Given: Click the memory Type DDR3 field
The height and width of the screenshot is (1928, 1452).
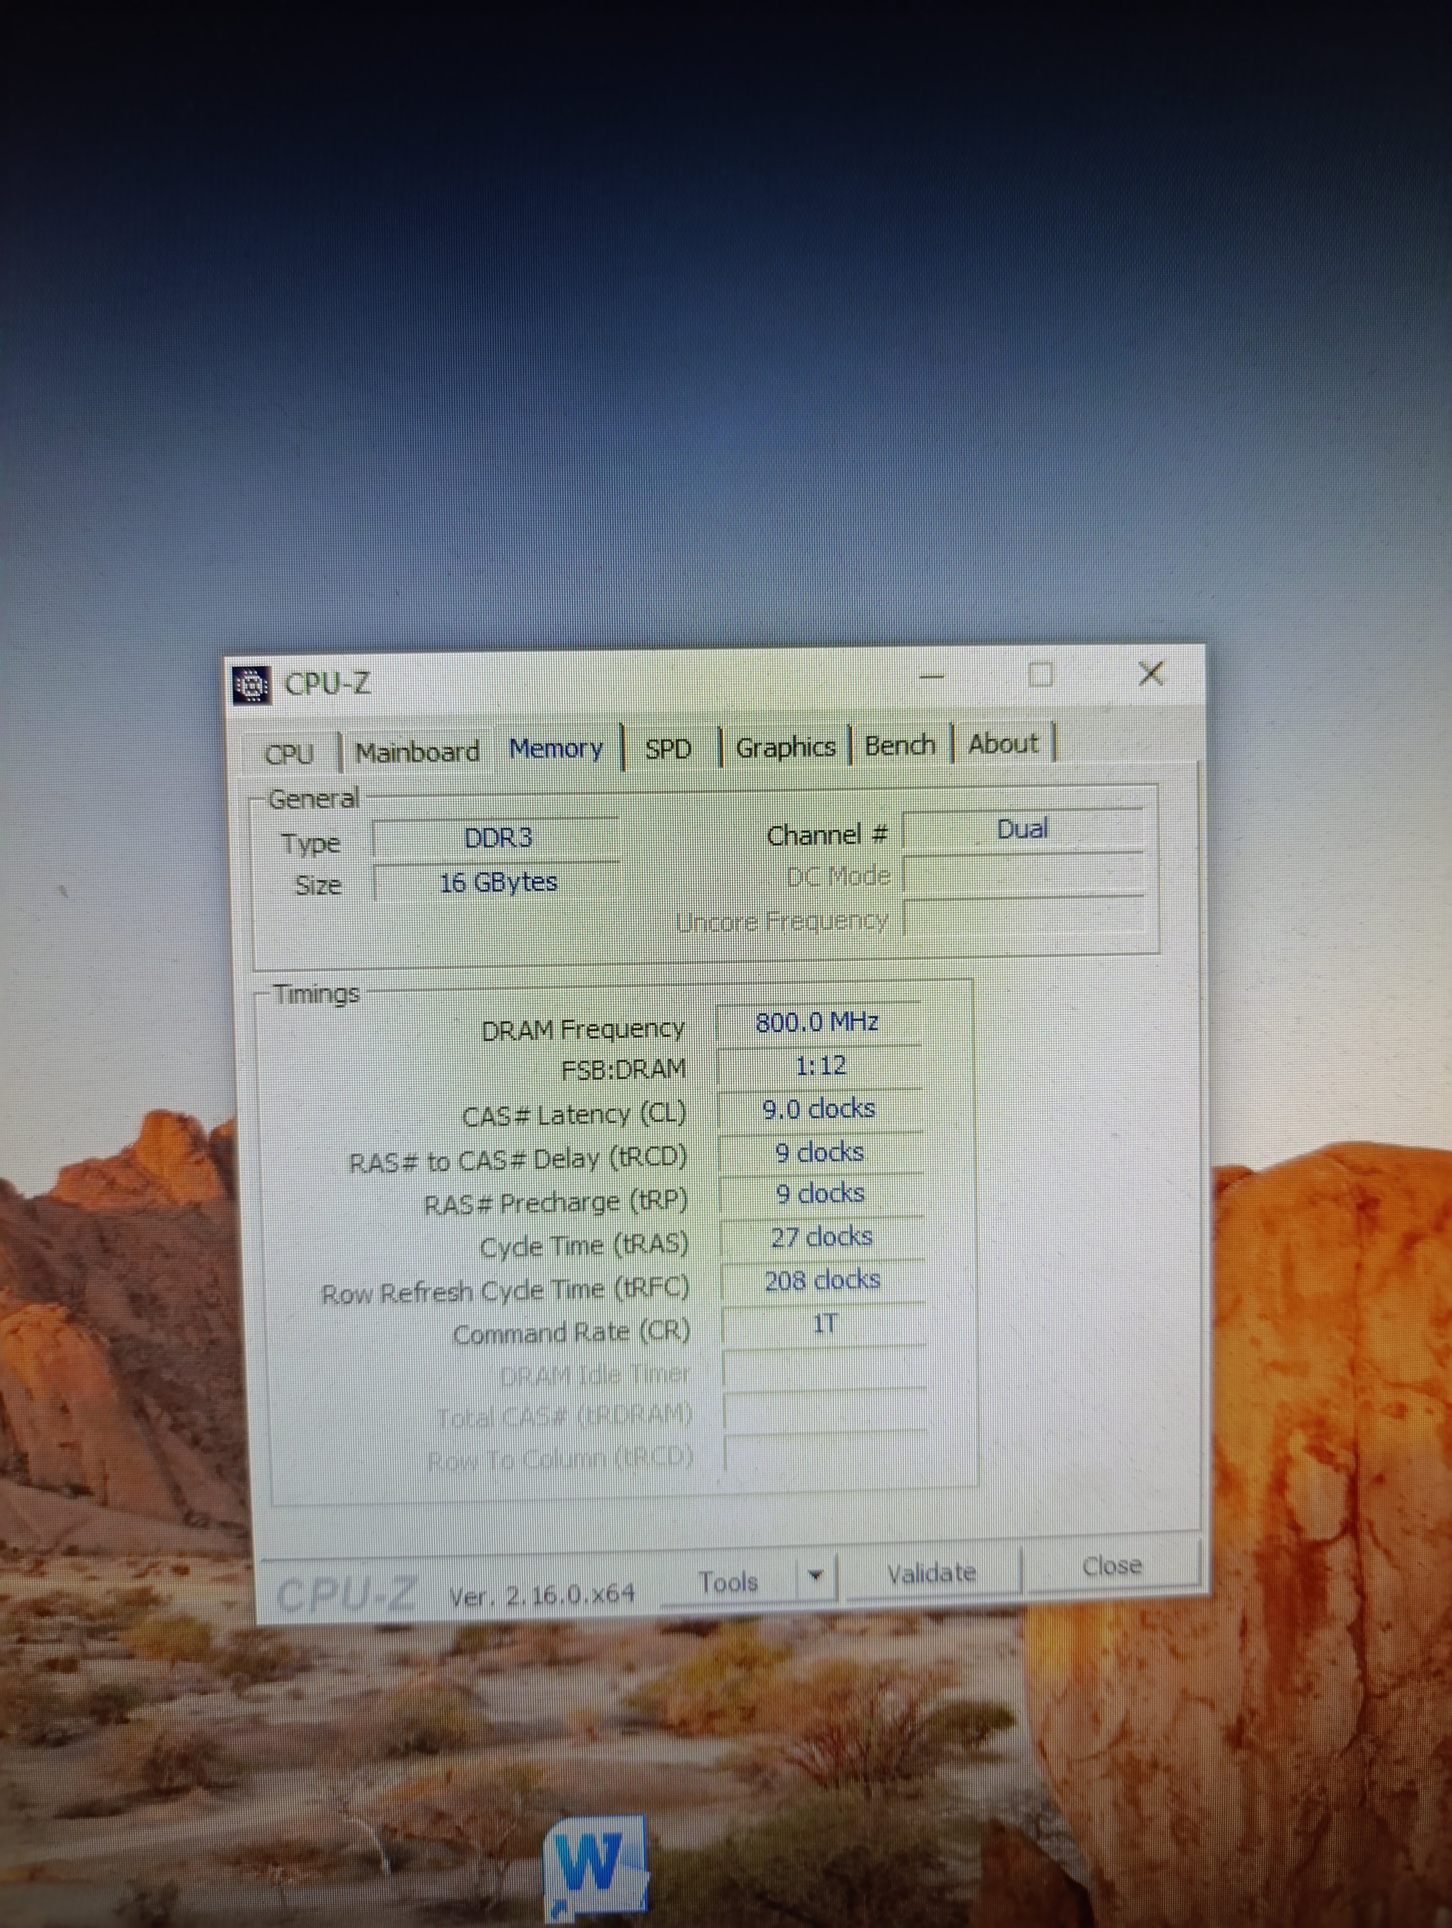Looking at the screenshot, I should point(497,838).
